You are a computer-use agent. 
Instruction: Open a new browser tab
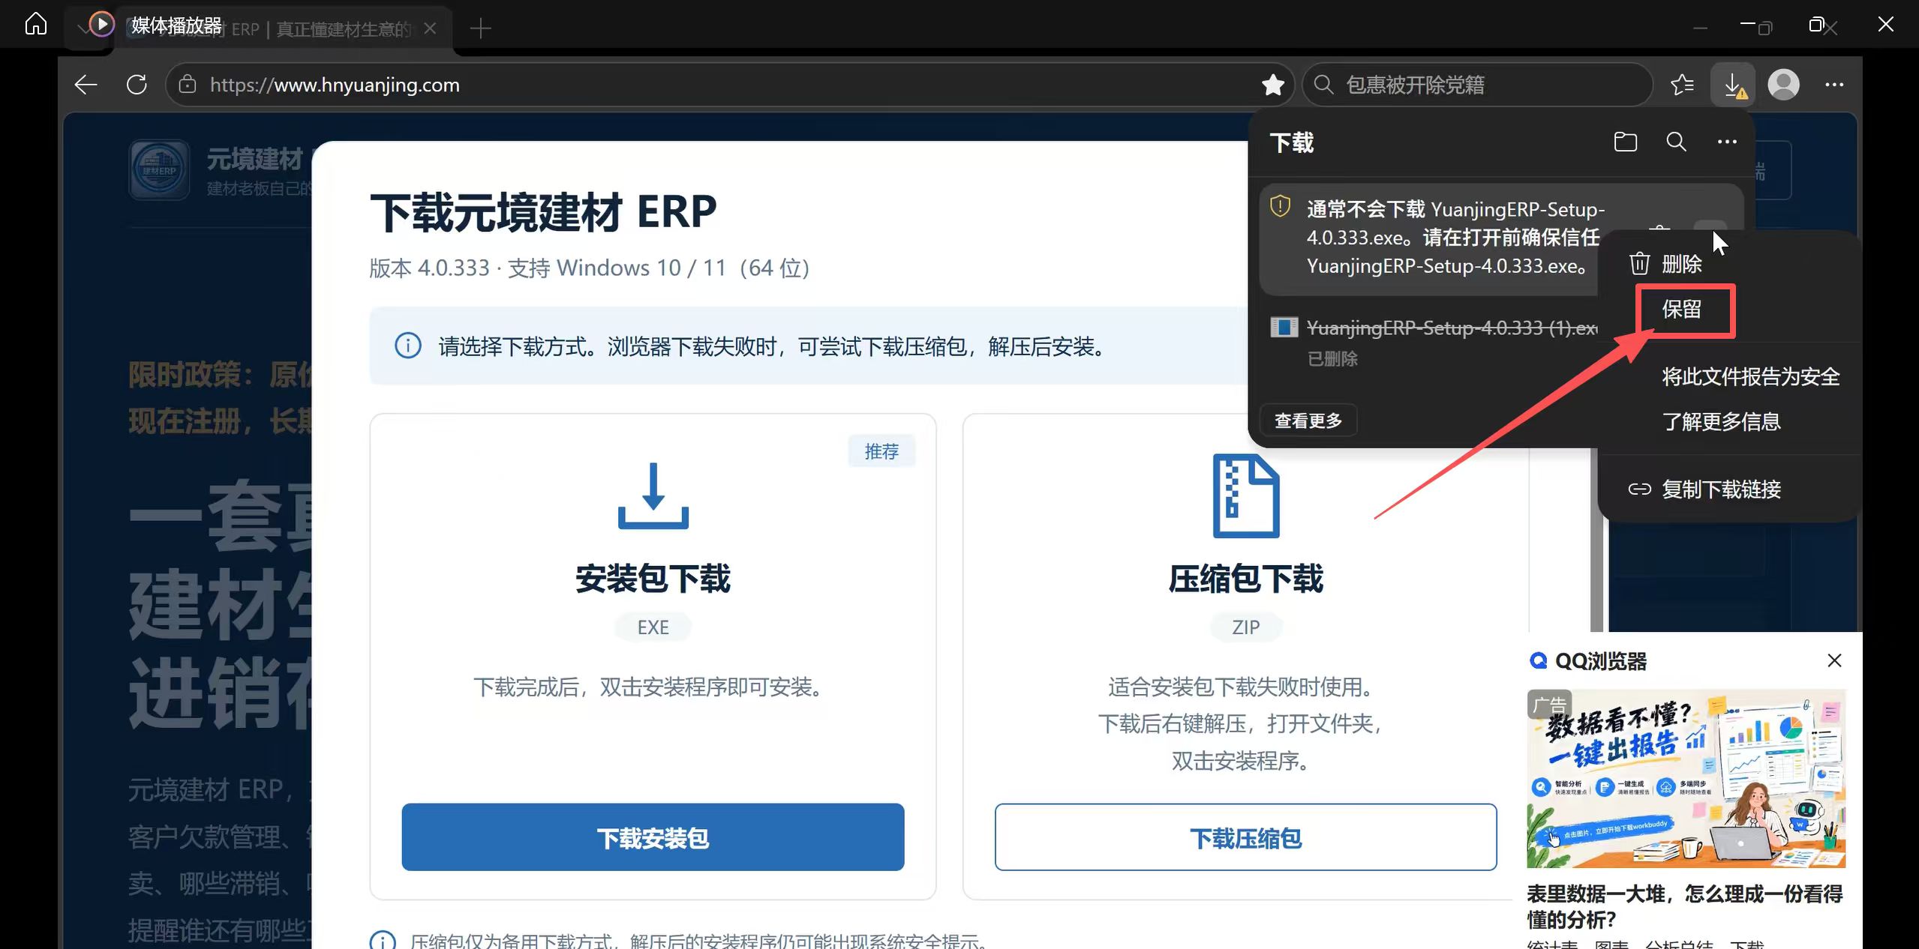[x=480, y=28]
